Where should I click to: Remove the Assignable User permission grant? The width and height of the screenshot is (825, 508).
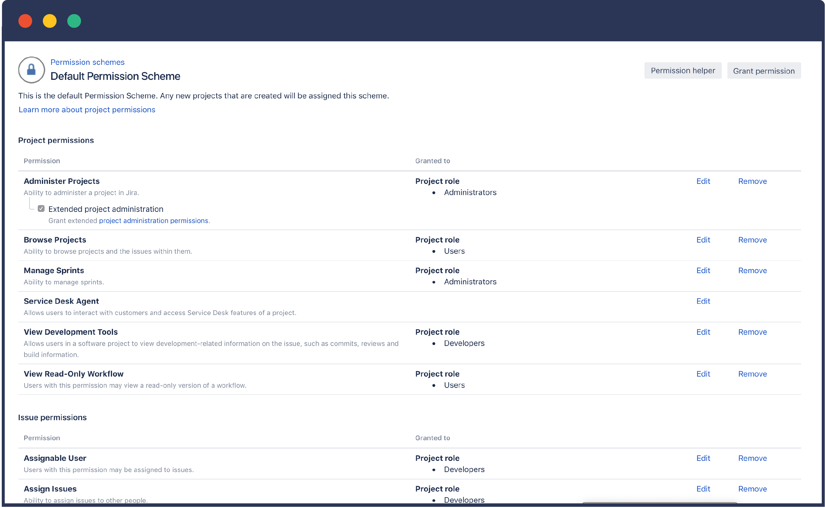(x=752, y=458)
